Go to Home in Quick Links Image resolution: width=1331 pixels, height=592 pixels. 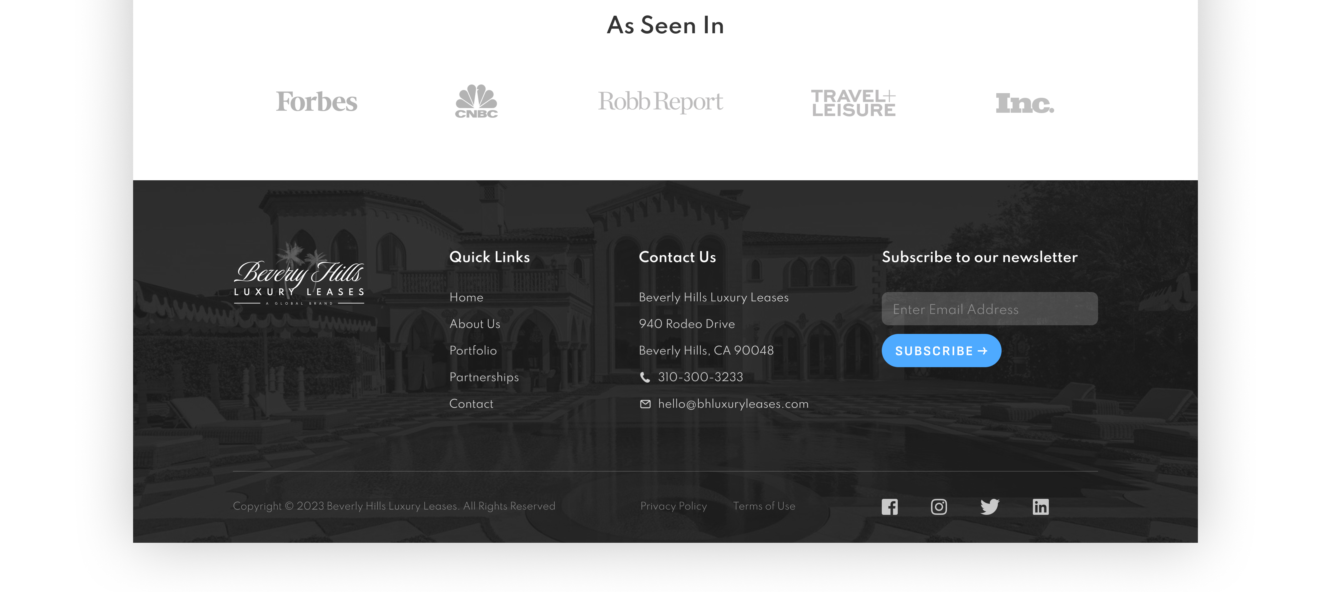(466, 298)
